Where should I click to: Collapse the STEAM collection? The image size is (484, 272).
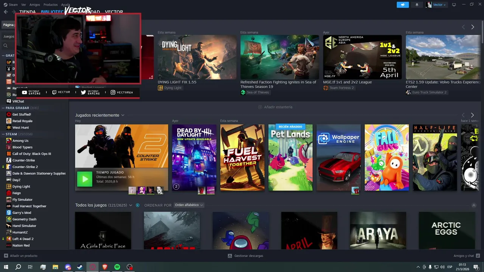point(3,134)
